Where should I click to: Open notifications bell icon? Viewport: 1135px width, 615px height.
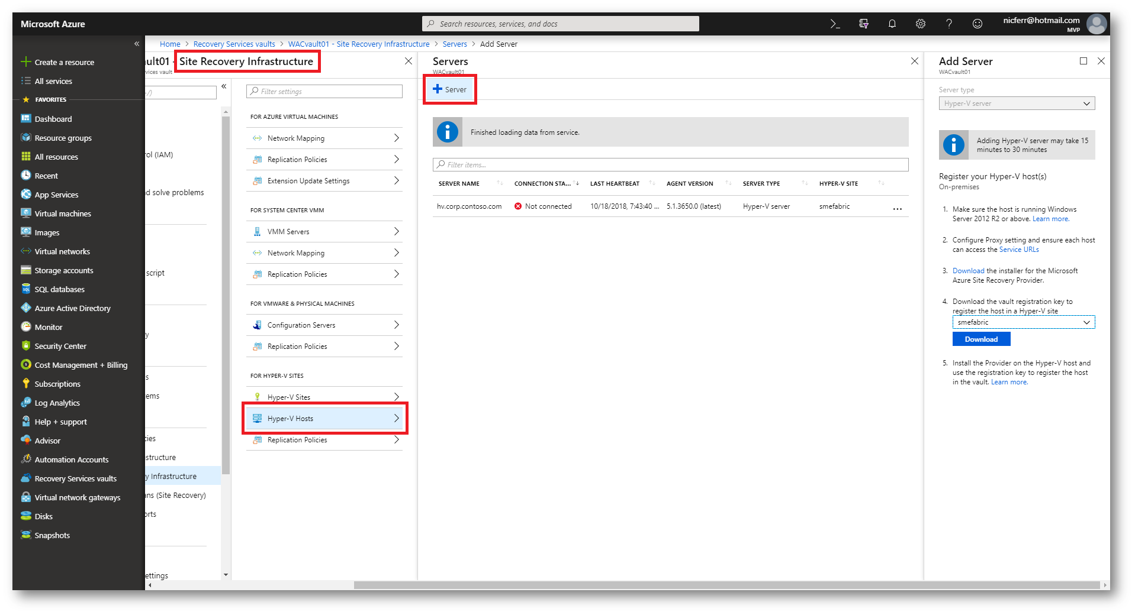coord(892,24)
